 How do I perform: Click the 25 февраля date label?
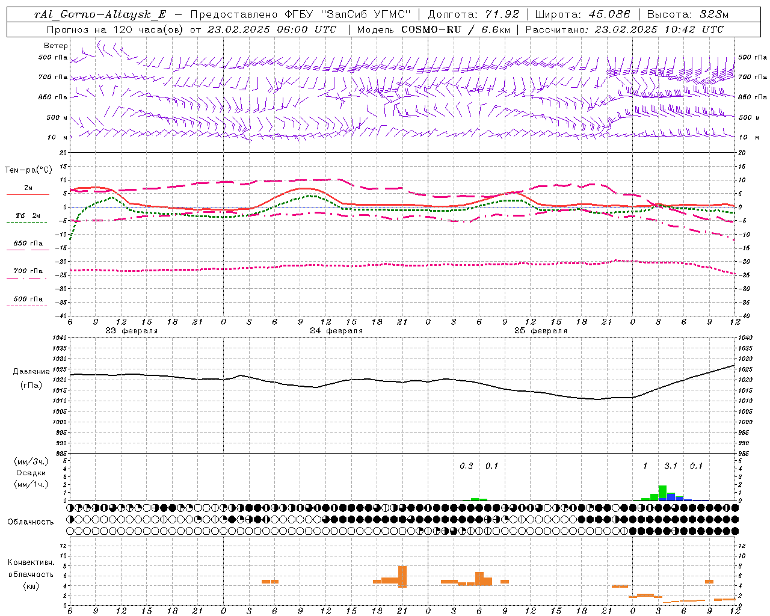541,331
